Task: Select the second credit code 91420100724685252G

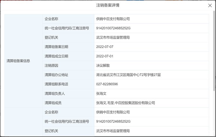Action: pyautogui.click(x=113, y=122)
